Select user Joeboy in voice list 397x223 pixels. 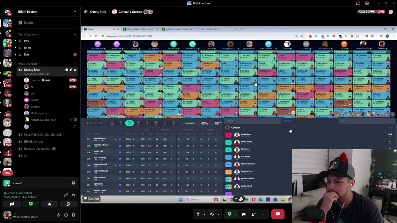coord(35,107)
